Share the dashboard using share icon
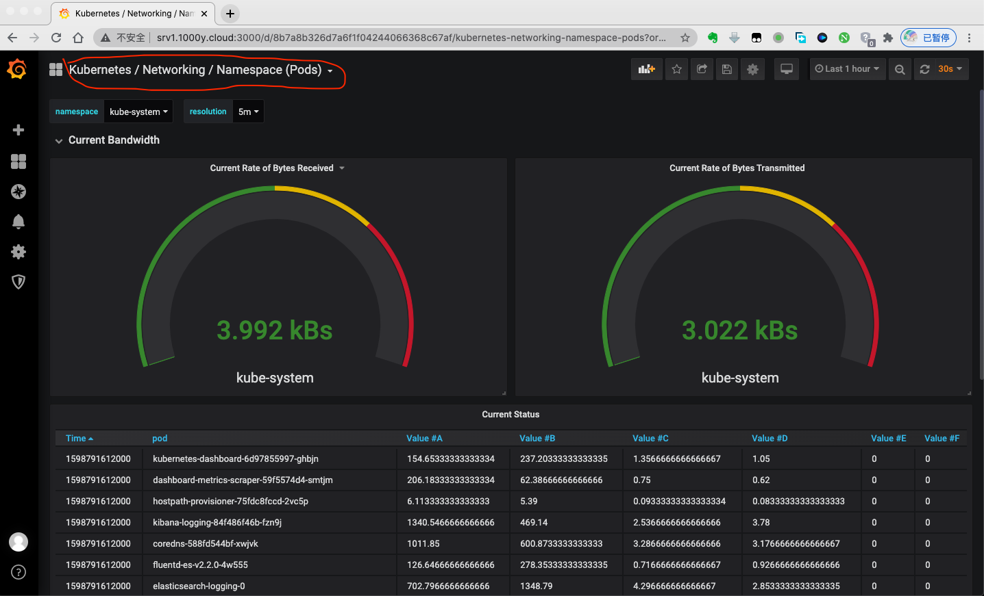Viewport: 984px width, 596px height. pos(702,69)
